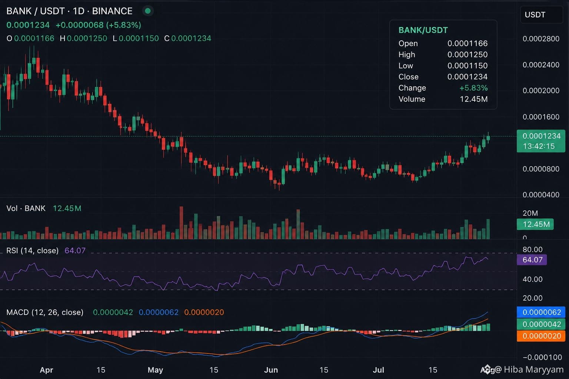
Task: Click the 0.0002000 price axis label
Action: click(541, 91)
